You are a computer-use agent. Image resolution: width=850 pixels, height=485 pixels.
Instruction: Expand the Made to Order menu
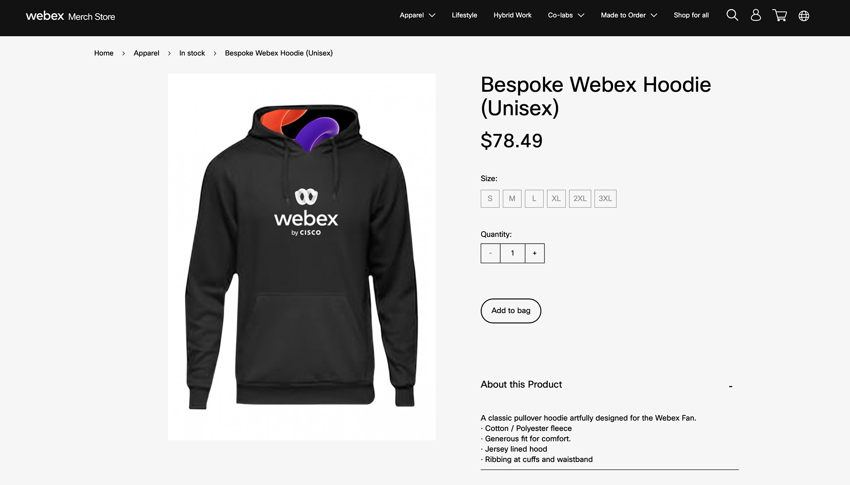pyautogui.click(x=629, y=16)
